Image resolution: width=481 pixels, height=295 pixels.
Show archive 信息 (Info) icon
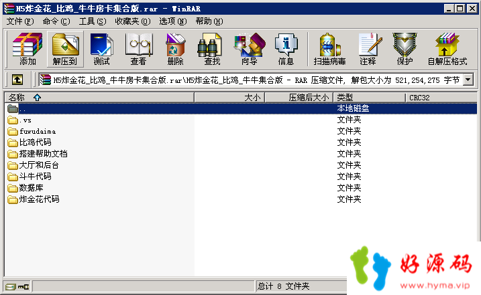[x=286, y=49]
